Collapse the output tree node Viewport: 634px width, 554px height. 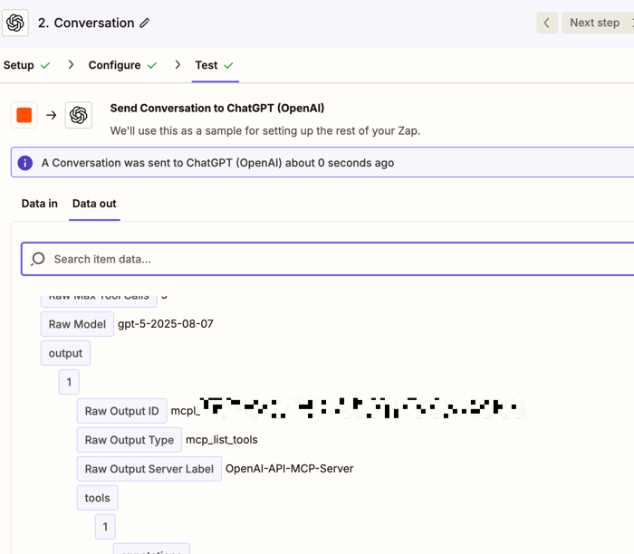[65, 353]
